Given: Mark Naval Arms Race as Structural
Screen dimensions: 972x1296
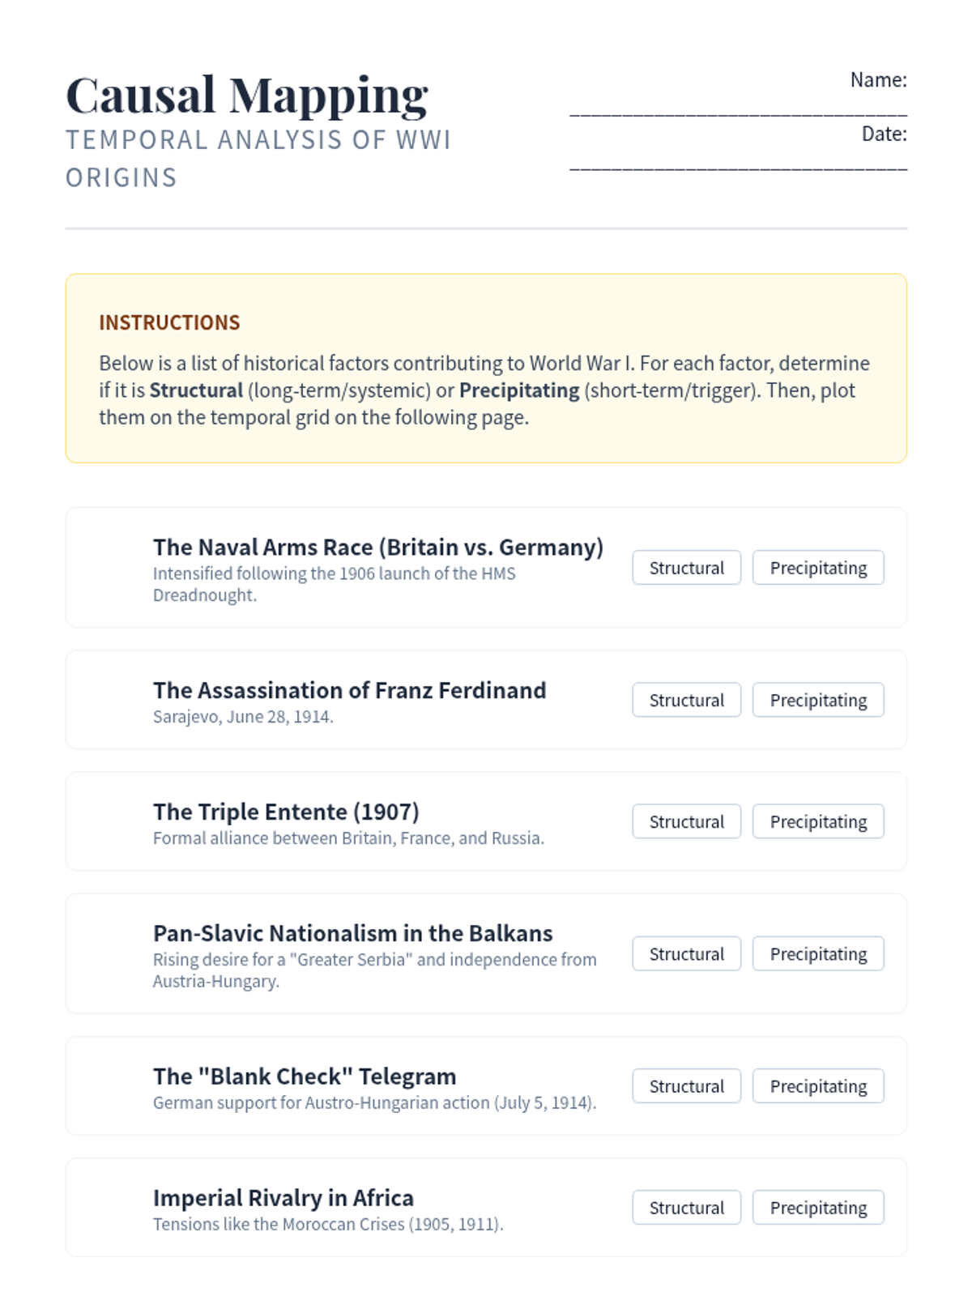Looking at the screenshot, I should tap(686, 568).
